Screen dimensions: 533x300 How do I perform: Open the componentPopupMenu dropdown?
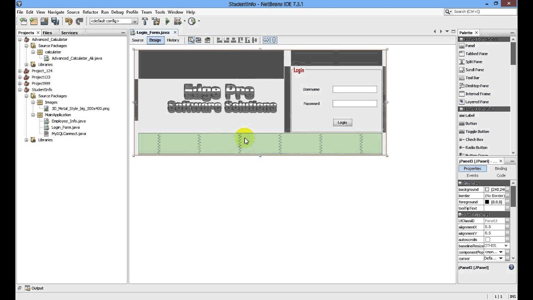pos(501,252)
